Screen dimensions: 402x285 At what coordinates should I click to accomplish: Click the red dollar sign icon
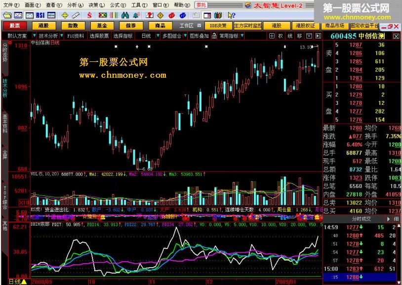point(89,15)
